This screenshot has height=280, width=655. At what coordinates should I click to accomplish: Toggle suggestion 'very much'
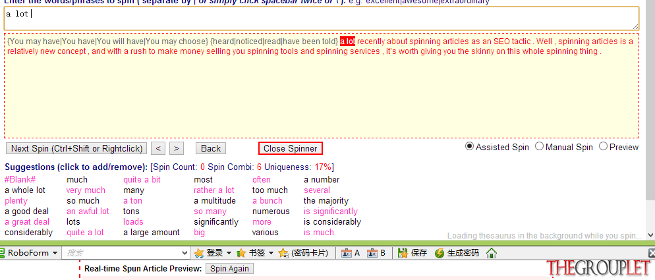86,190
